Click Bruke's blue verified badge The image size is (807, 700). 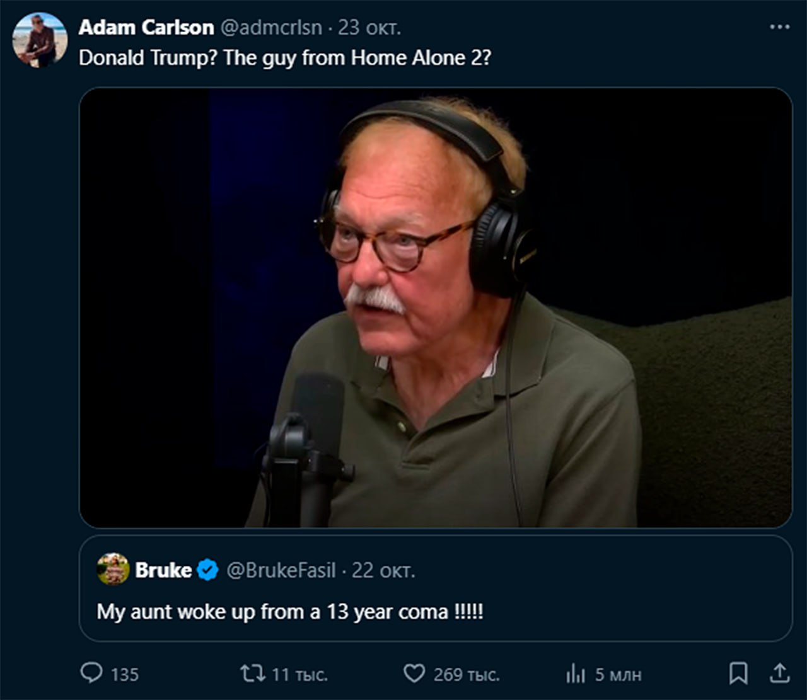[x=207, y=570]
